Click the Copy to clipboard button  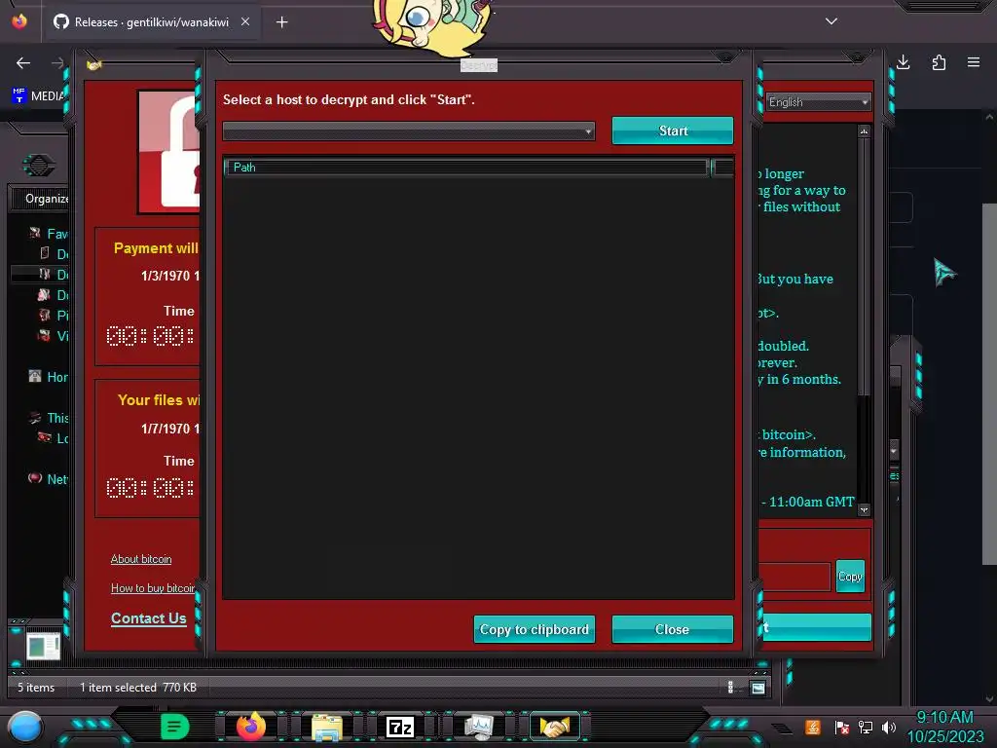click(535, 629)
